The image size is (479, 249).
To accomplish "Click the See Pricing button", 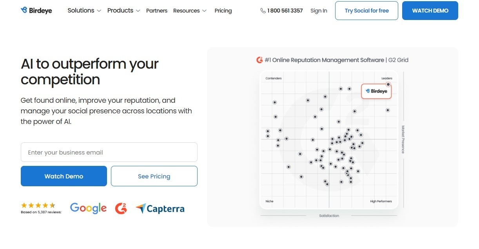I will pyautogui.click(x=154, y=176).
